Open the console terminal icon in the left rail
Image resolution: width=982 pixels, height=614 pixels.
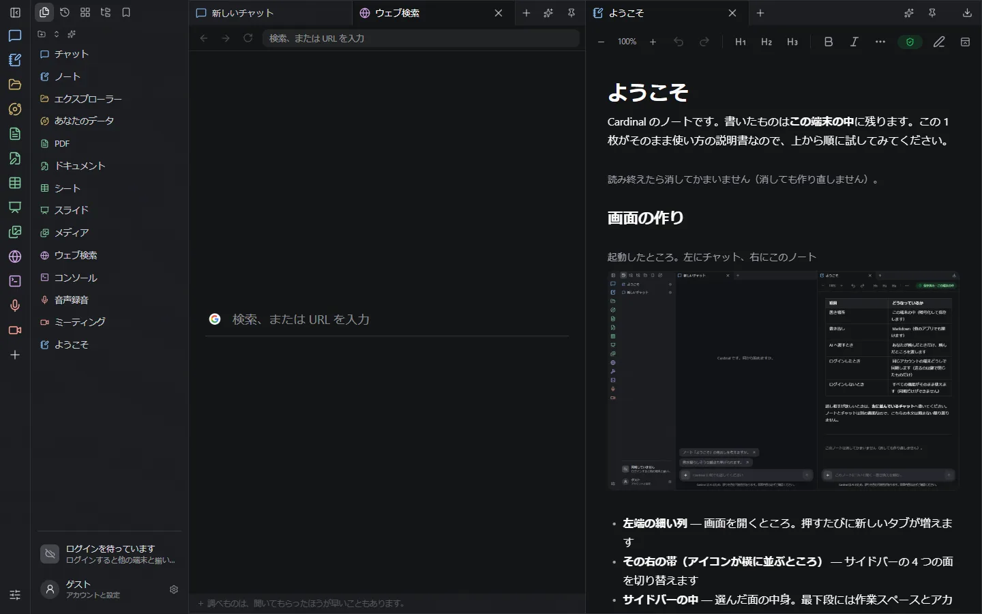(x=15, y=281)
